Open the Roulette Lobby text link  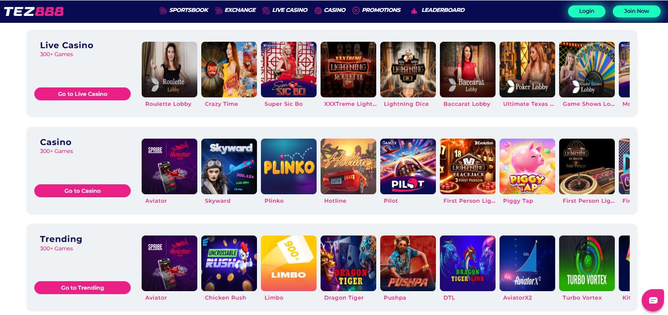[168, 104]
